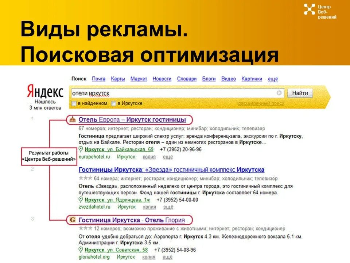
Task: Open the Карты service
Action: [x=118, y=79]
